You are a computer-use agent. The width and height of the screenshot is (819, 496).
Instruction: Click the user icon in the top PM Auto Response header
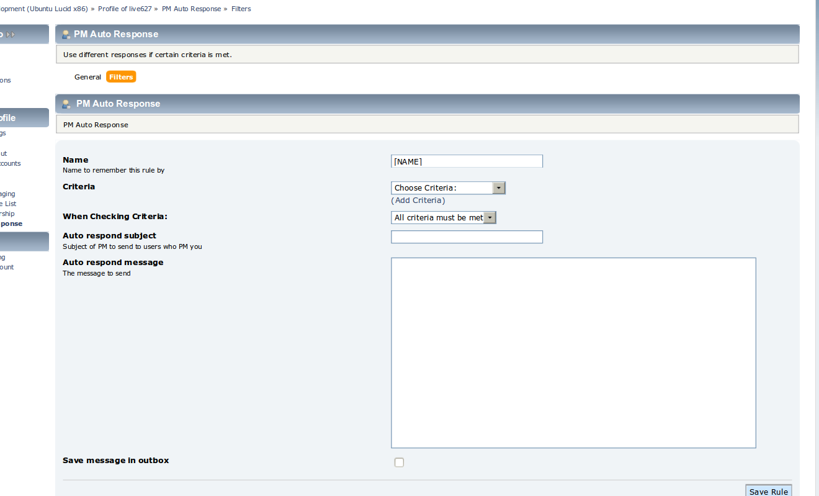point(65,35)
